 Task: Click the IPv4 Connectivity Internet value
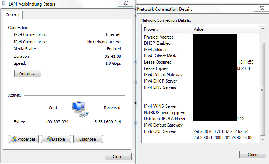pyautogui.click(x=113, y=34)
